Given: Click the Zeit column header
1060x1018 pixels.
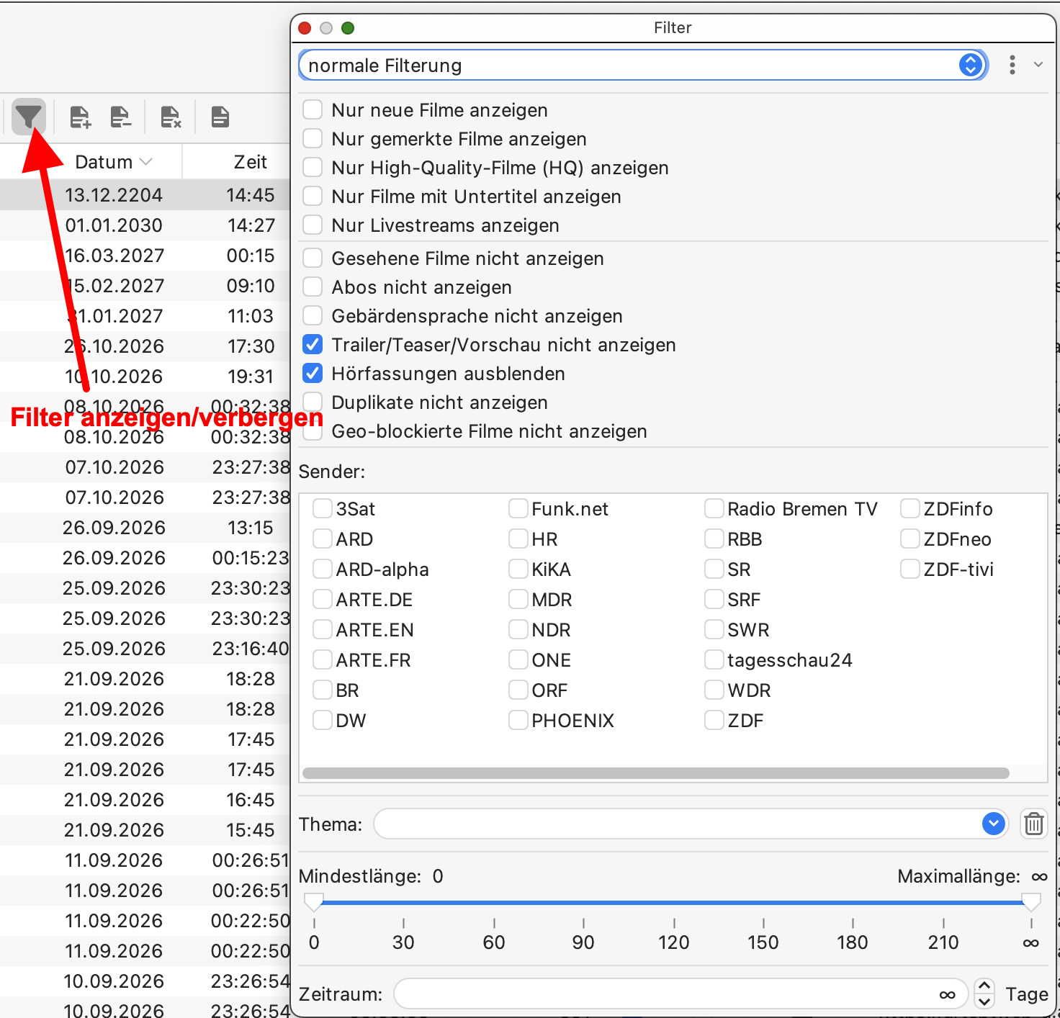Looking at the screenshot, I should pos(250,161).
